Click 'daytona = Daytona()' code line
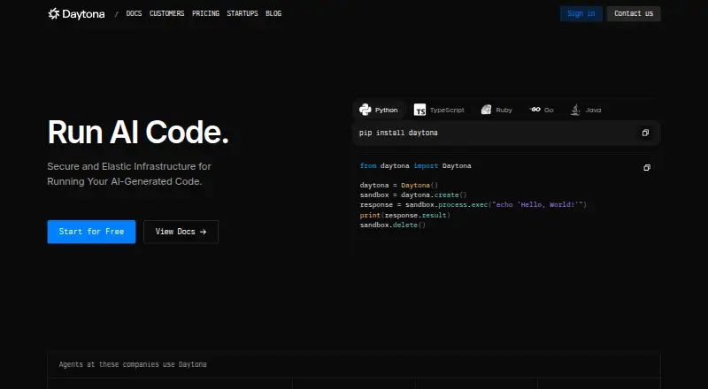 point(399,185)
